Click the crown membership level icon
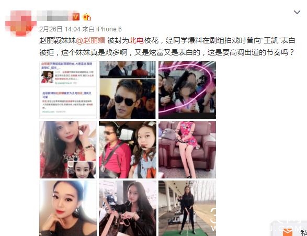The image size is (307, 236). pyautogui.click(x=87, y=17)
